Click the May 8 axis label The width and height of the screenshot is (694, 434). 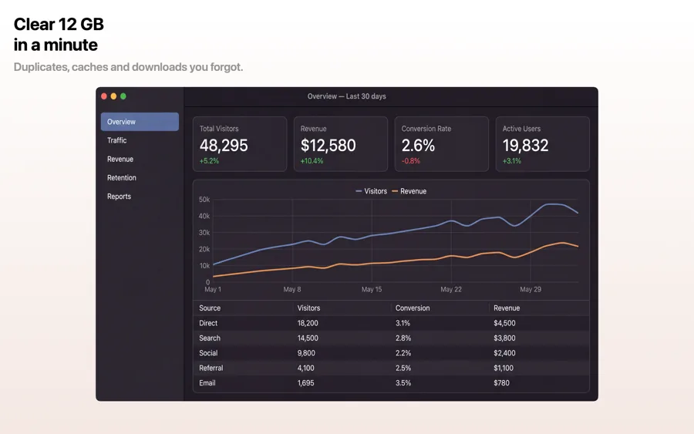(292, 289)
